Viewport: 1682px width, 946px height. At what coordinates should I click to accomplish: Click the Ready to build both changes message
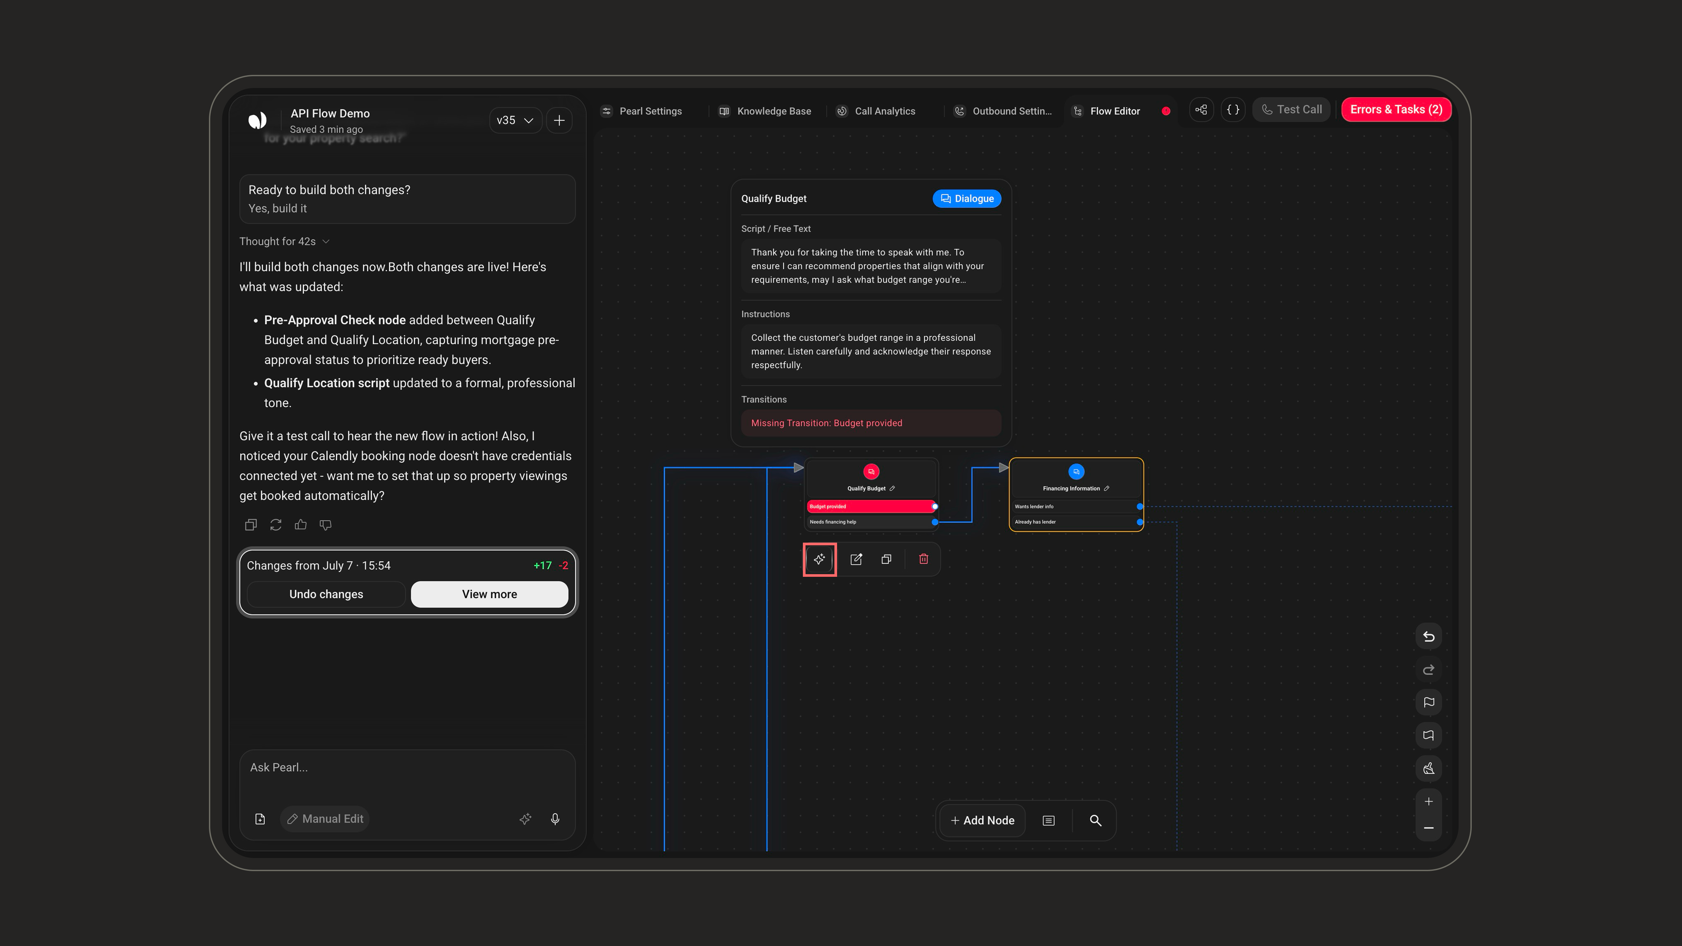pos(407,198)
